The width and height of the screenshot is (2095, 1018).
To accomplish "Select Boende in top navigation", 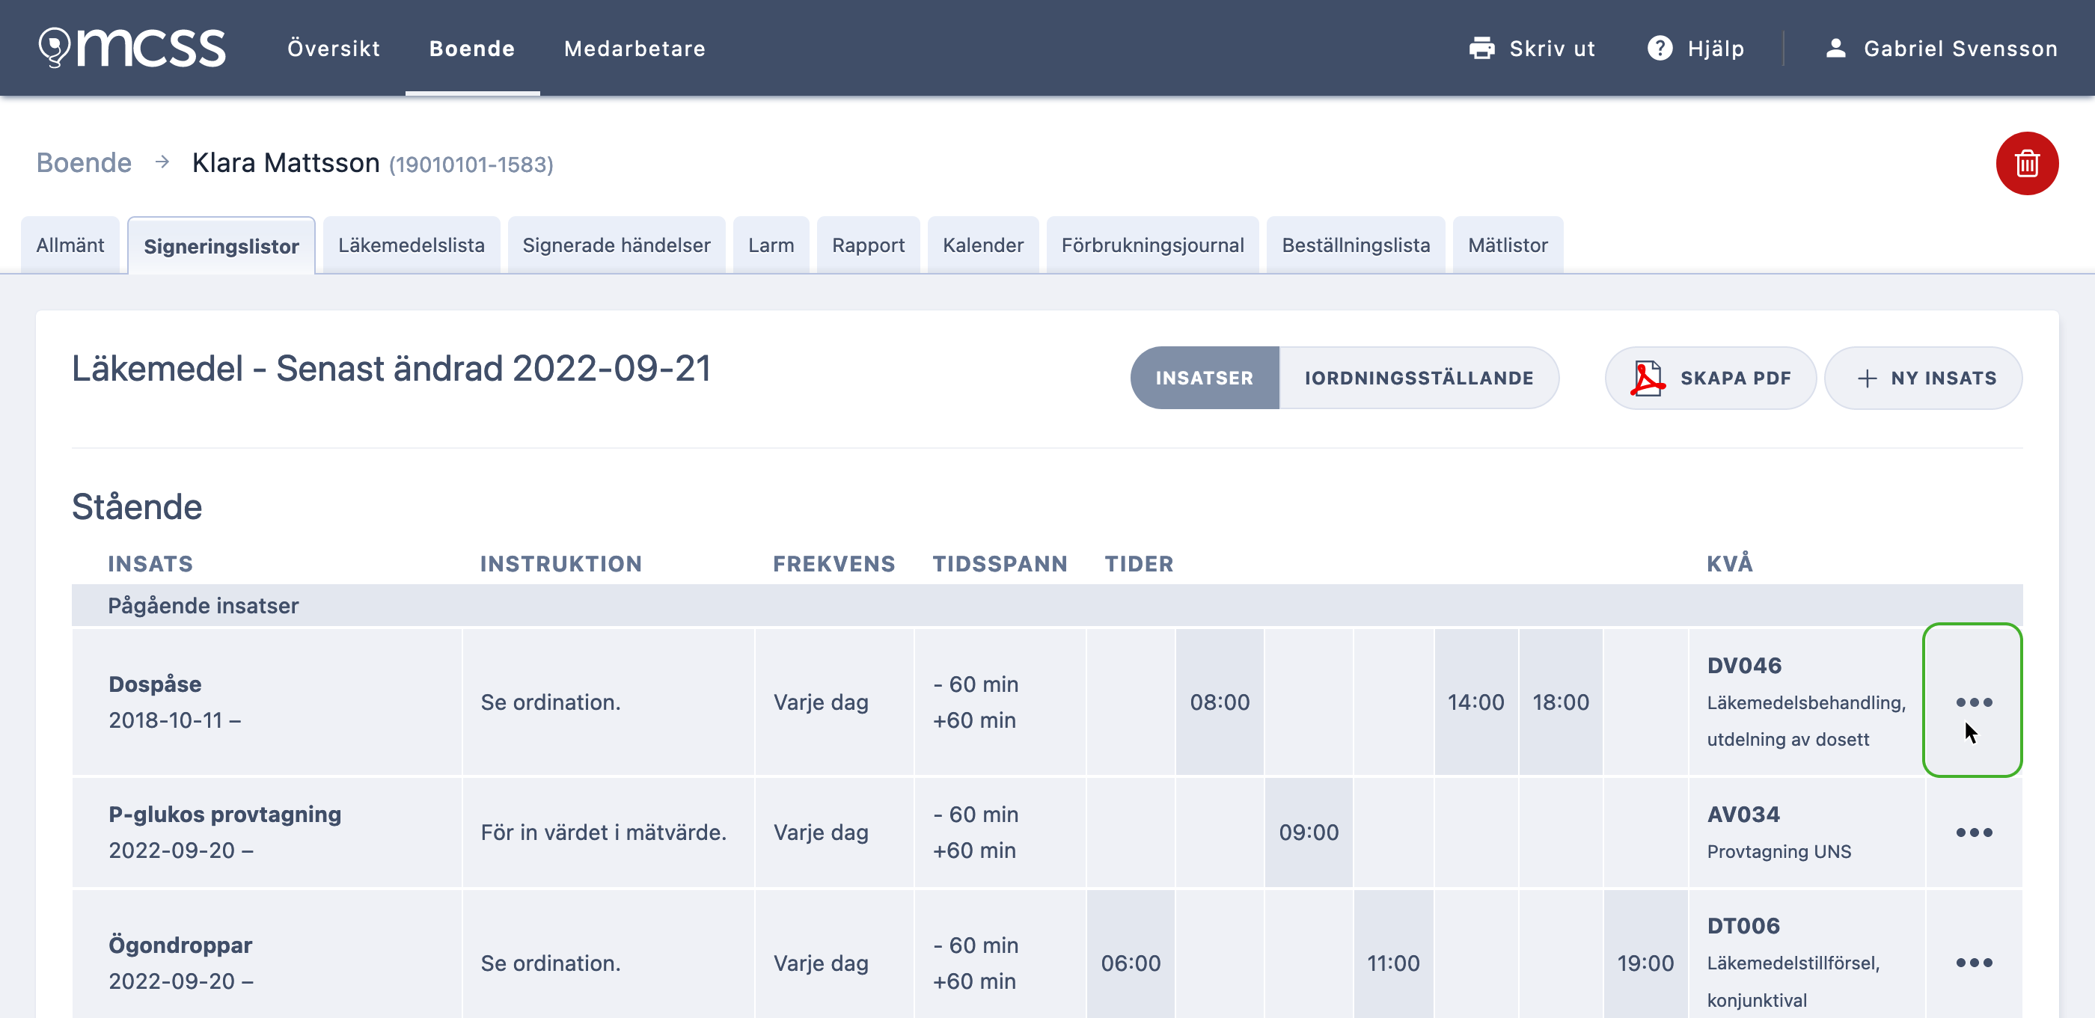I will tap(471, 49).
